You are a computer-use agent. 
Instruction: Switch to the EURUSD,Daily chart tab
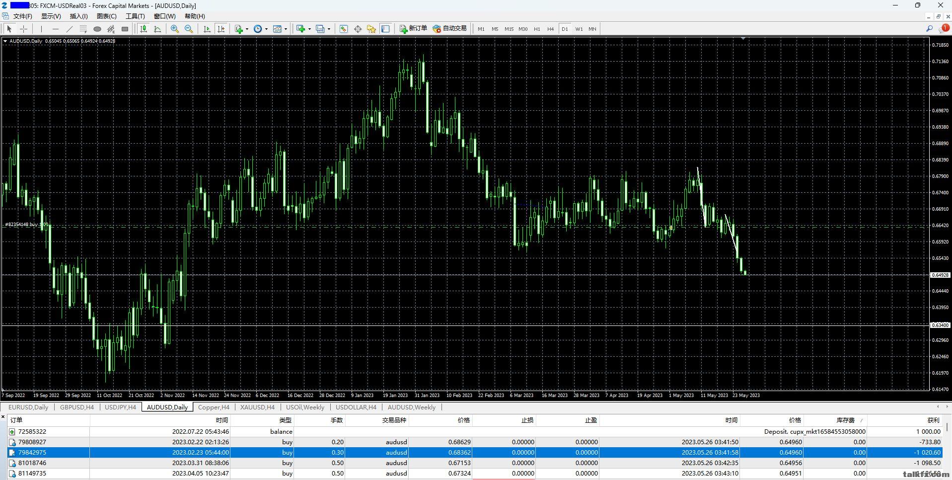point(28,407)
